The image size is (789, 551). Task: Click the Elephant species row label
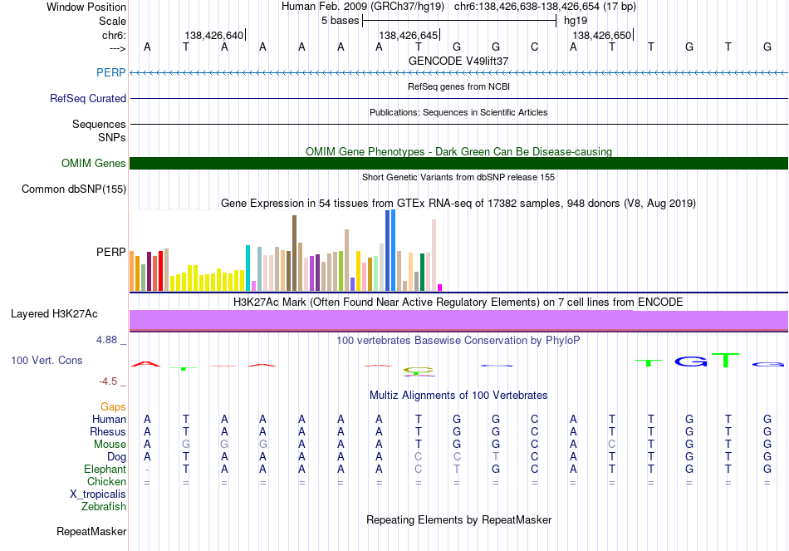click(105, 469)
